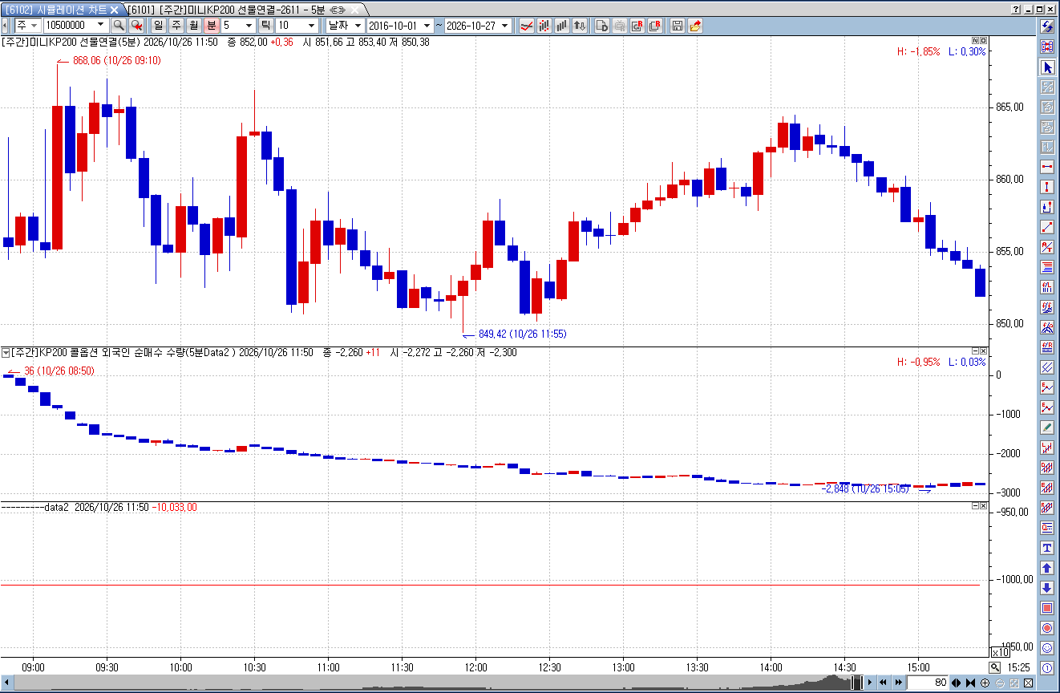1060x693 pixels.
Task: Click the magnifier icon next to 15:25
Action: click(995, 667)
